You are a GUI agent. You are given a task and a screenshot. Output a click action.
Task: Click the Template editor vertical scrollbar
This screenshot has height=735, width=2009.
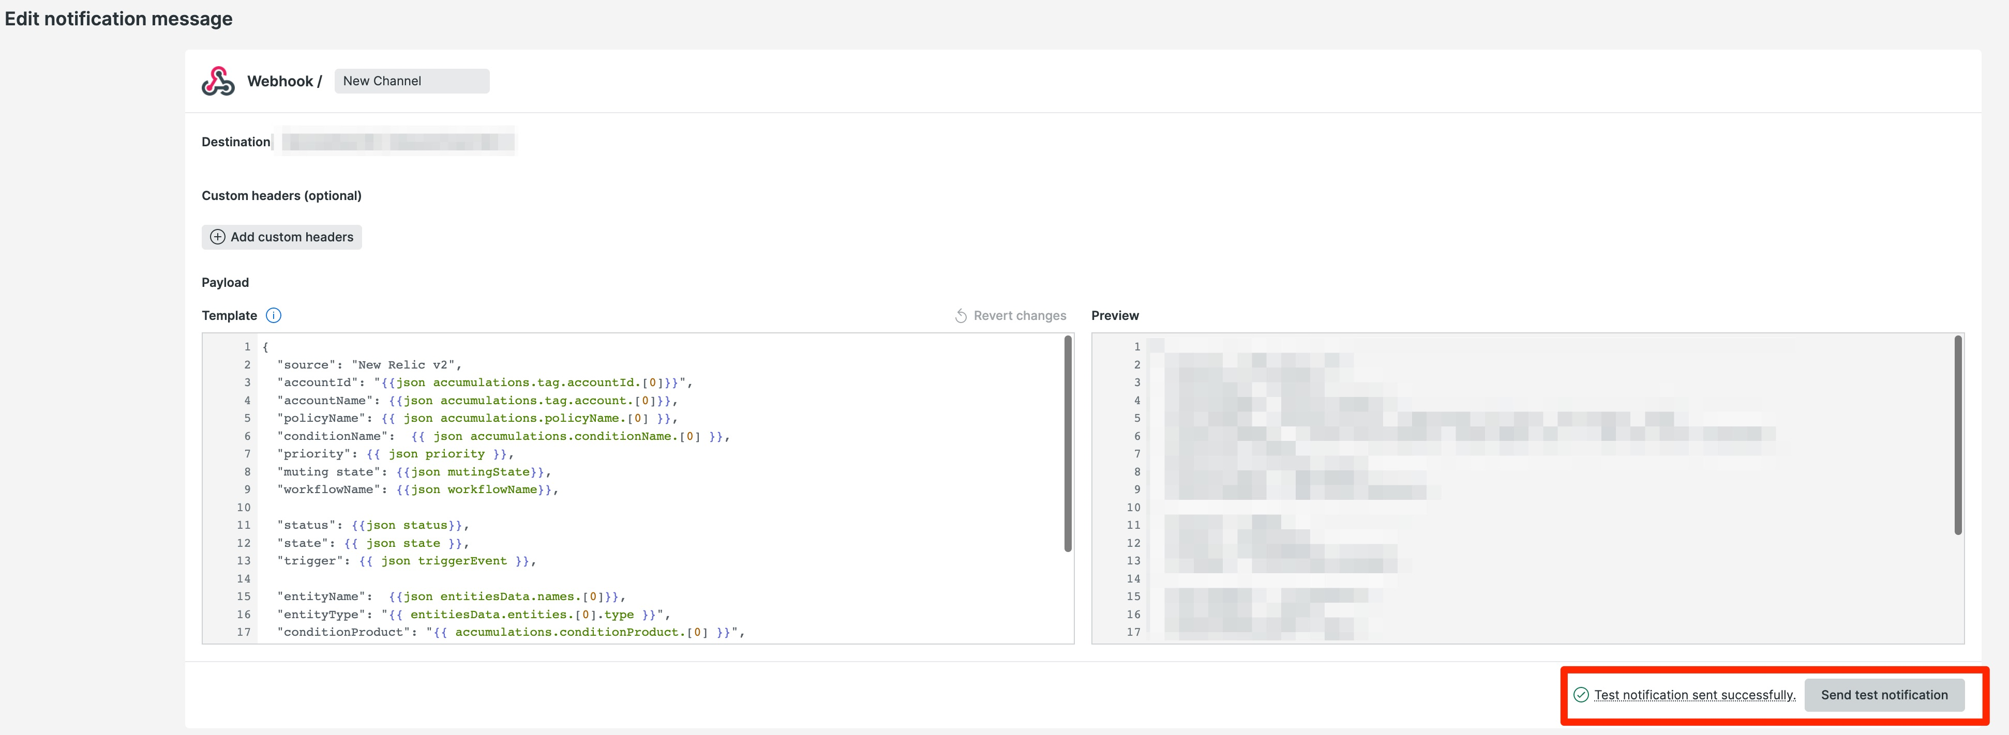click(1068, 443)
